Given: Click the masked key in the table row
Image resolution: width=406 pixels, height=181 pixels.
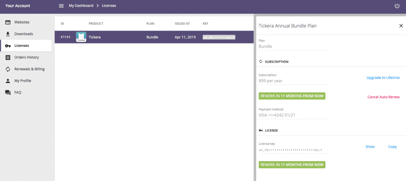Looking at the screenshot, I should (x=219, y=37).
